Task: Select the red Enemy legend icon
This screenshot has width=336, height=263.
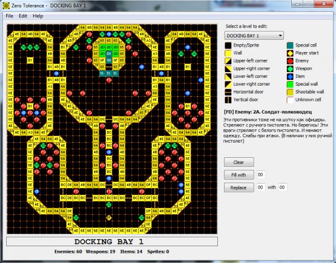Action: 290,61
